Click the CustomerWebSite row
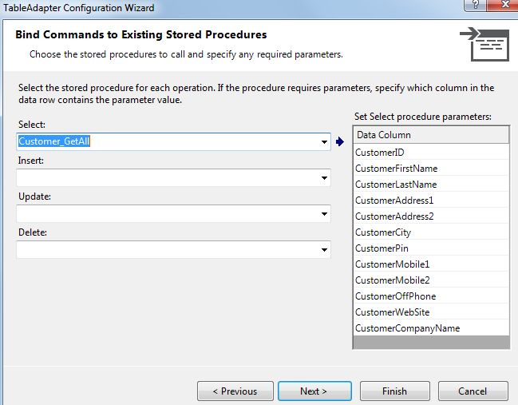The height and width of the screenshot is (405, 518). 431,312
